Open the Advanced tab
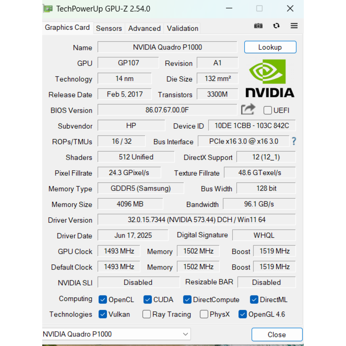 coord(144,28)
